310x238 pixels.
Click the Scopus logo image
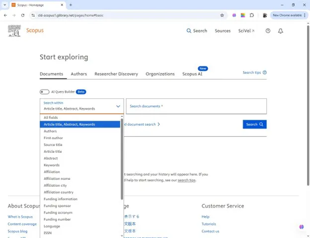(14, 31)
